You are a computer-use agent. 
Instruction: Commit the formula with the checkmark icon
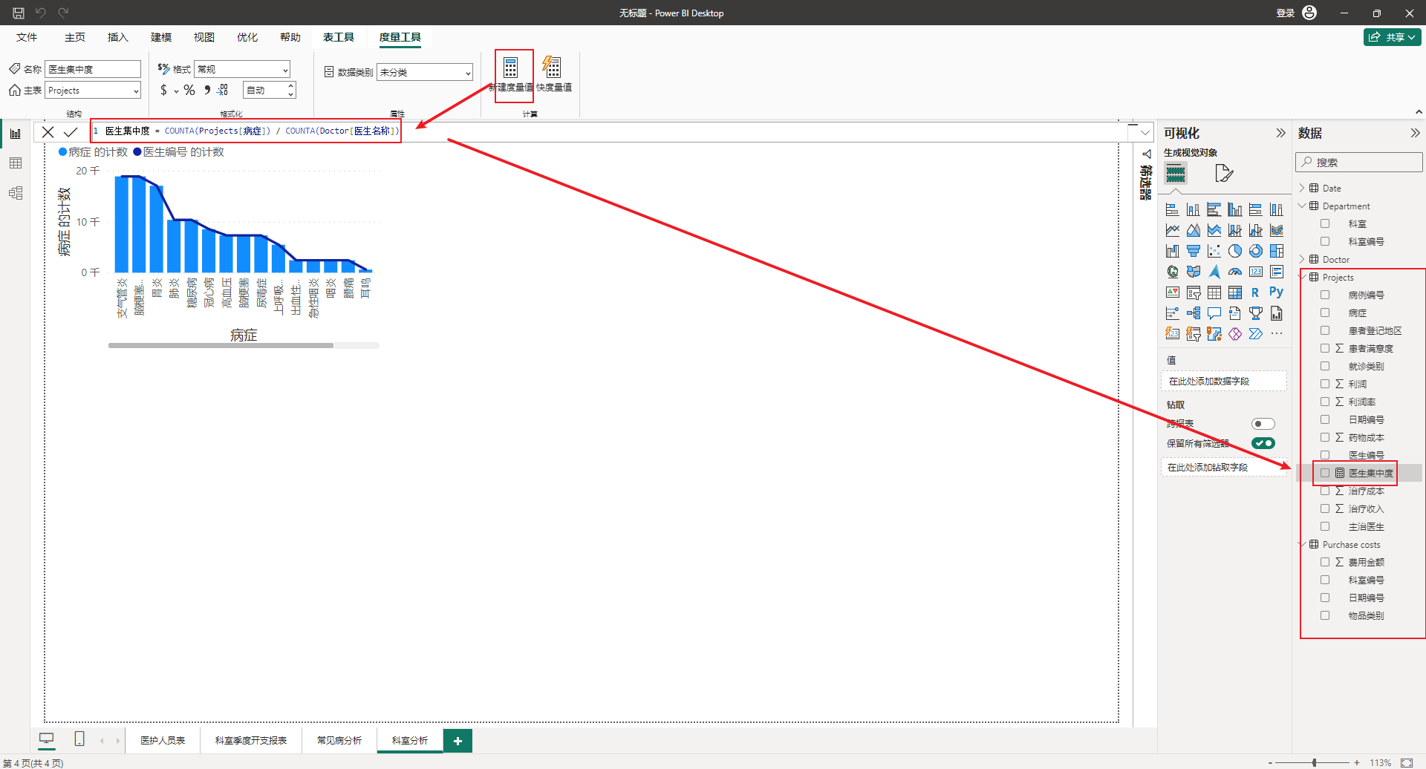tap(71, 132)
